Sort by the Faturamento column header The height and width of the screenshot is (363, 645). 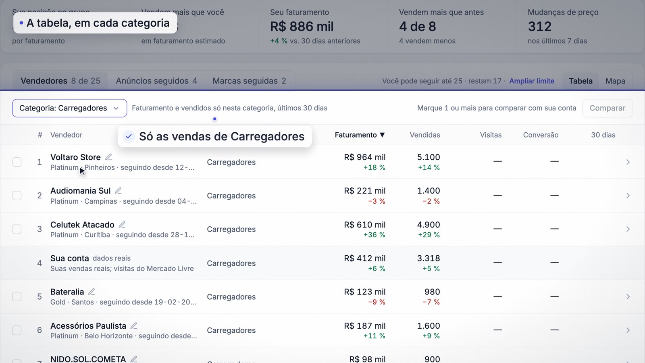(360, 135)
